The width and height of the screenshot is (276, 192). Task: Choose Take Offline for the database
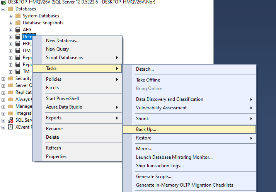pyautogui.click(x=148, y=80)
